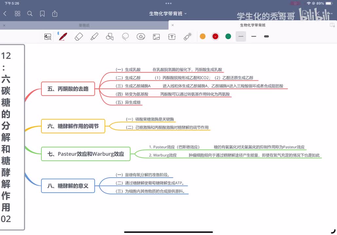Click the 己糖激酶和丙酮酸激酶 regulation branch
Screen dimensions: 337x235
click(167, 127)
